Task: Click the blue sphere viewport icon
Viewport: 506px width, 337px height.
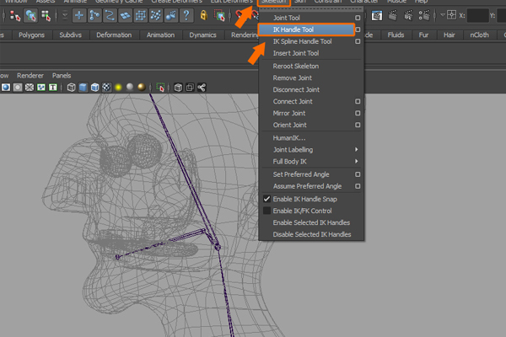Action: [x=6, y=88]
